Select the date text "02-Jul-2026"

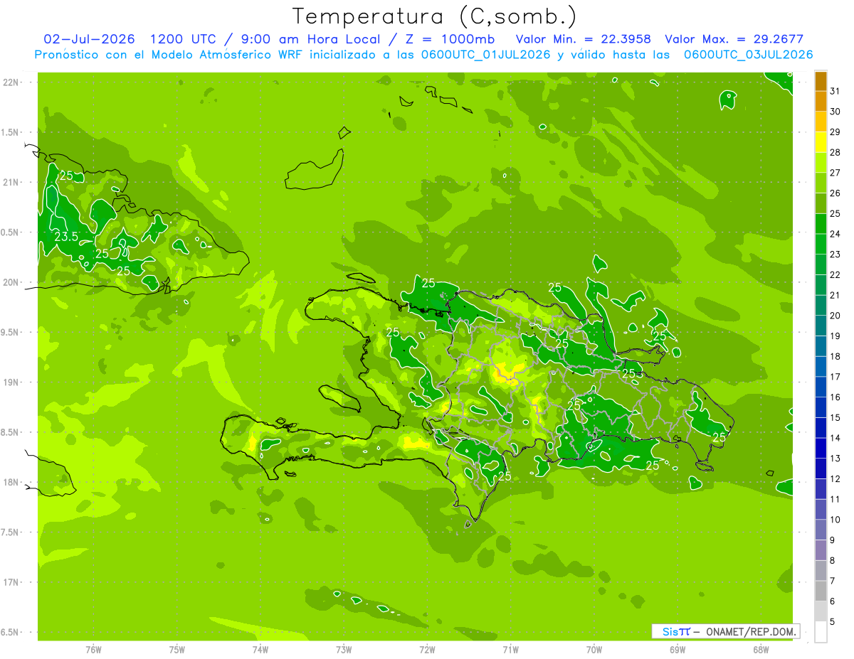coord(90,39)
